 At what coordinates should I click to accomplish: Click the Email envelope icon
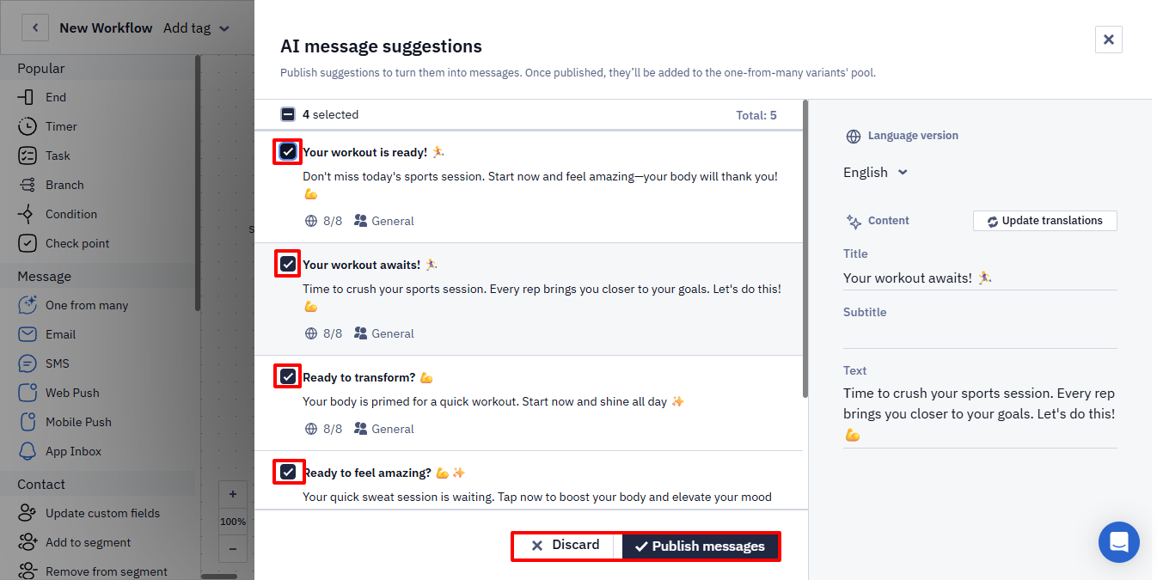pos(28,334)
